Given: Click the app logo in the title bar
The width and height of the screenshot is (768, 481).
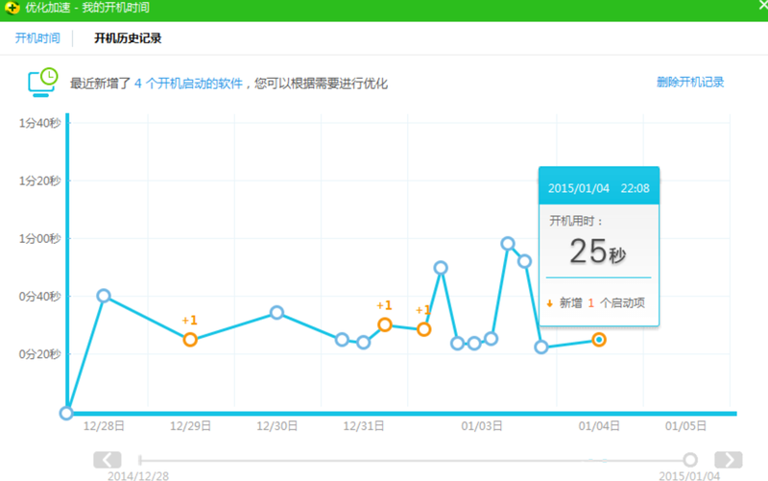Looking at the screenshot, I should [12, 10].
